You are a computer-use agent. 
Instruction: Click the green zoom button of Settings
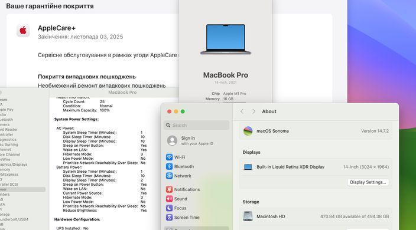183,111
